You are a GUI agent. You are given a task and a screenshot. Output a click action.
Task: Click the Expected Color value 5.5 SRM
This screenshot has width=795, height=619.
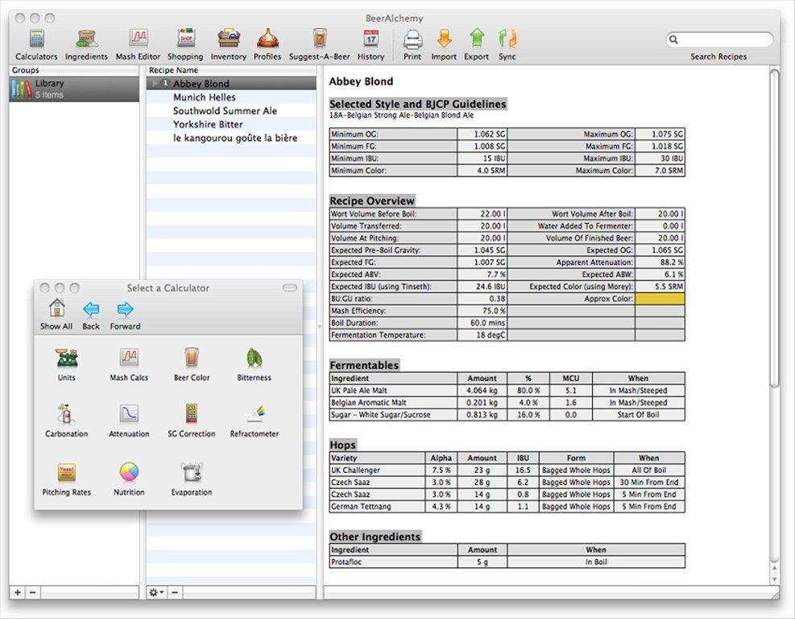(660, 287)
